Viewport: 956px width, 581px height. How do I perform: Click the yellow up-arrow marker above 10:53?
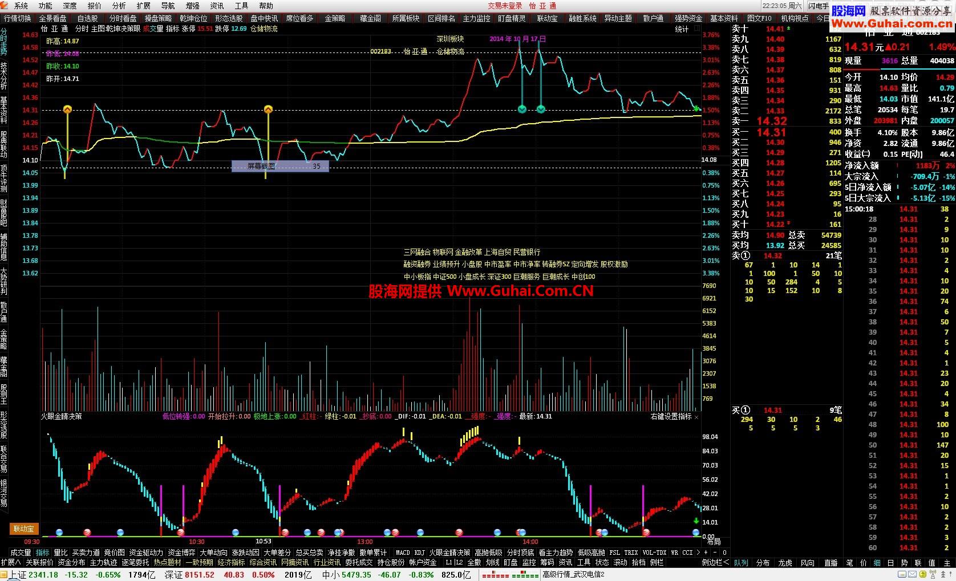(268, 109)
